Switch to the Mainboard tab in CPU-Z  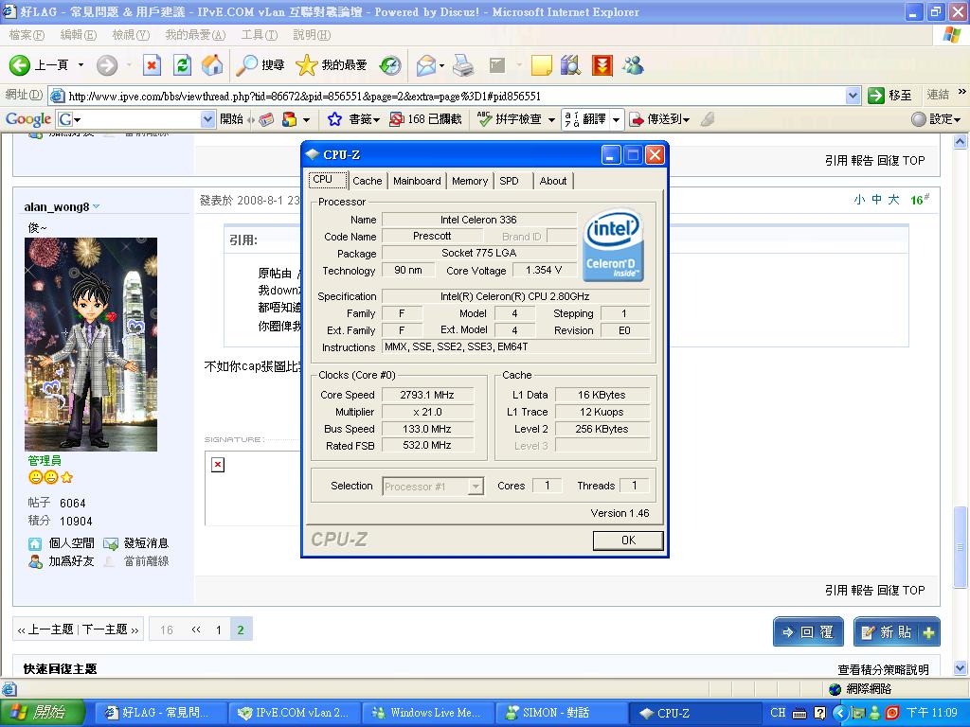coord(417,181)
